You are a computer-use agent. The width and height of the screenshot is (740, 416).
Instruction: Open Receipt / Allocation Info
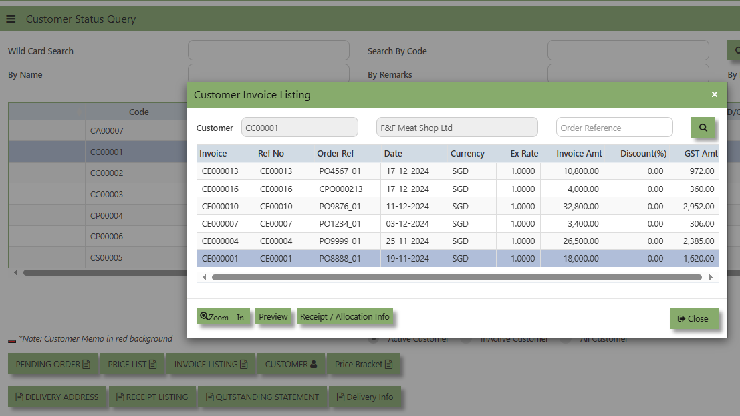pyautogui.click(x=344, y=317)
